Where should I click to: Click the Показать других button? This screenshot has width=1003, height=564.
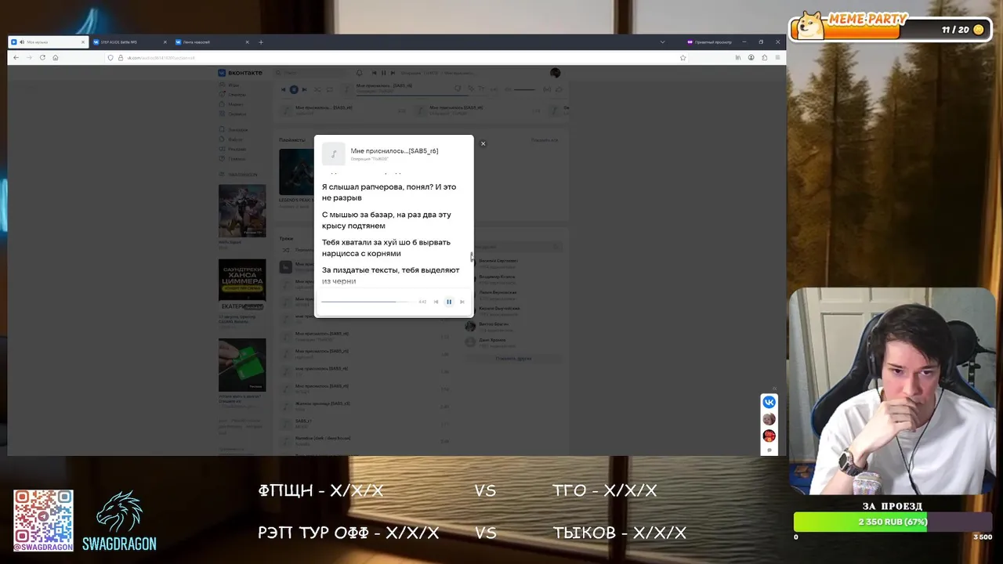point(513,358)
